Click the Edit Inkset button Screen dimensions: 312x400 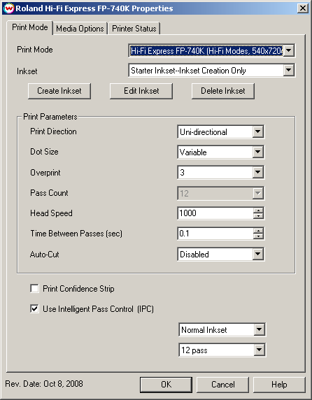(141, 91)
